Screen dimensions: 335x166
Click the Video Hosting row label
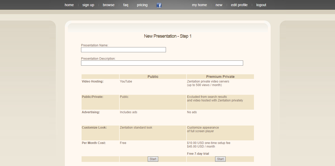pos(93,81)
